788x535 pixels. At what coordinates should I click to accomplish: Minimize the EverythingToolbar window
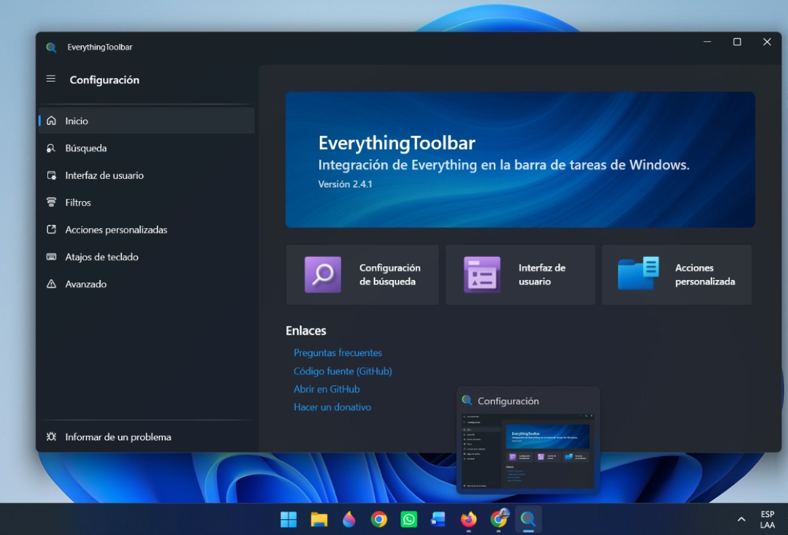point(707,42)
